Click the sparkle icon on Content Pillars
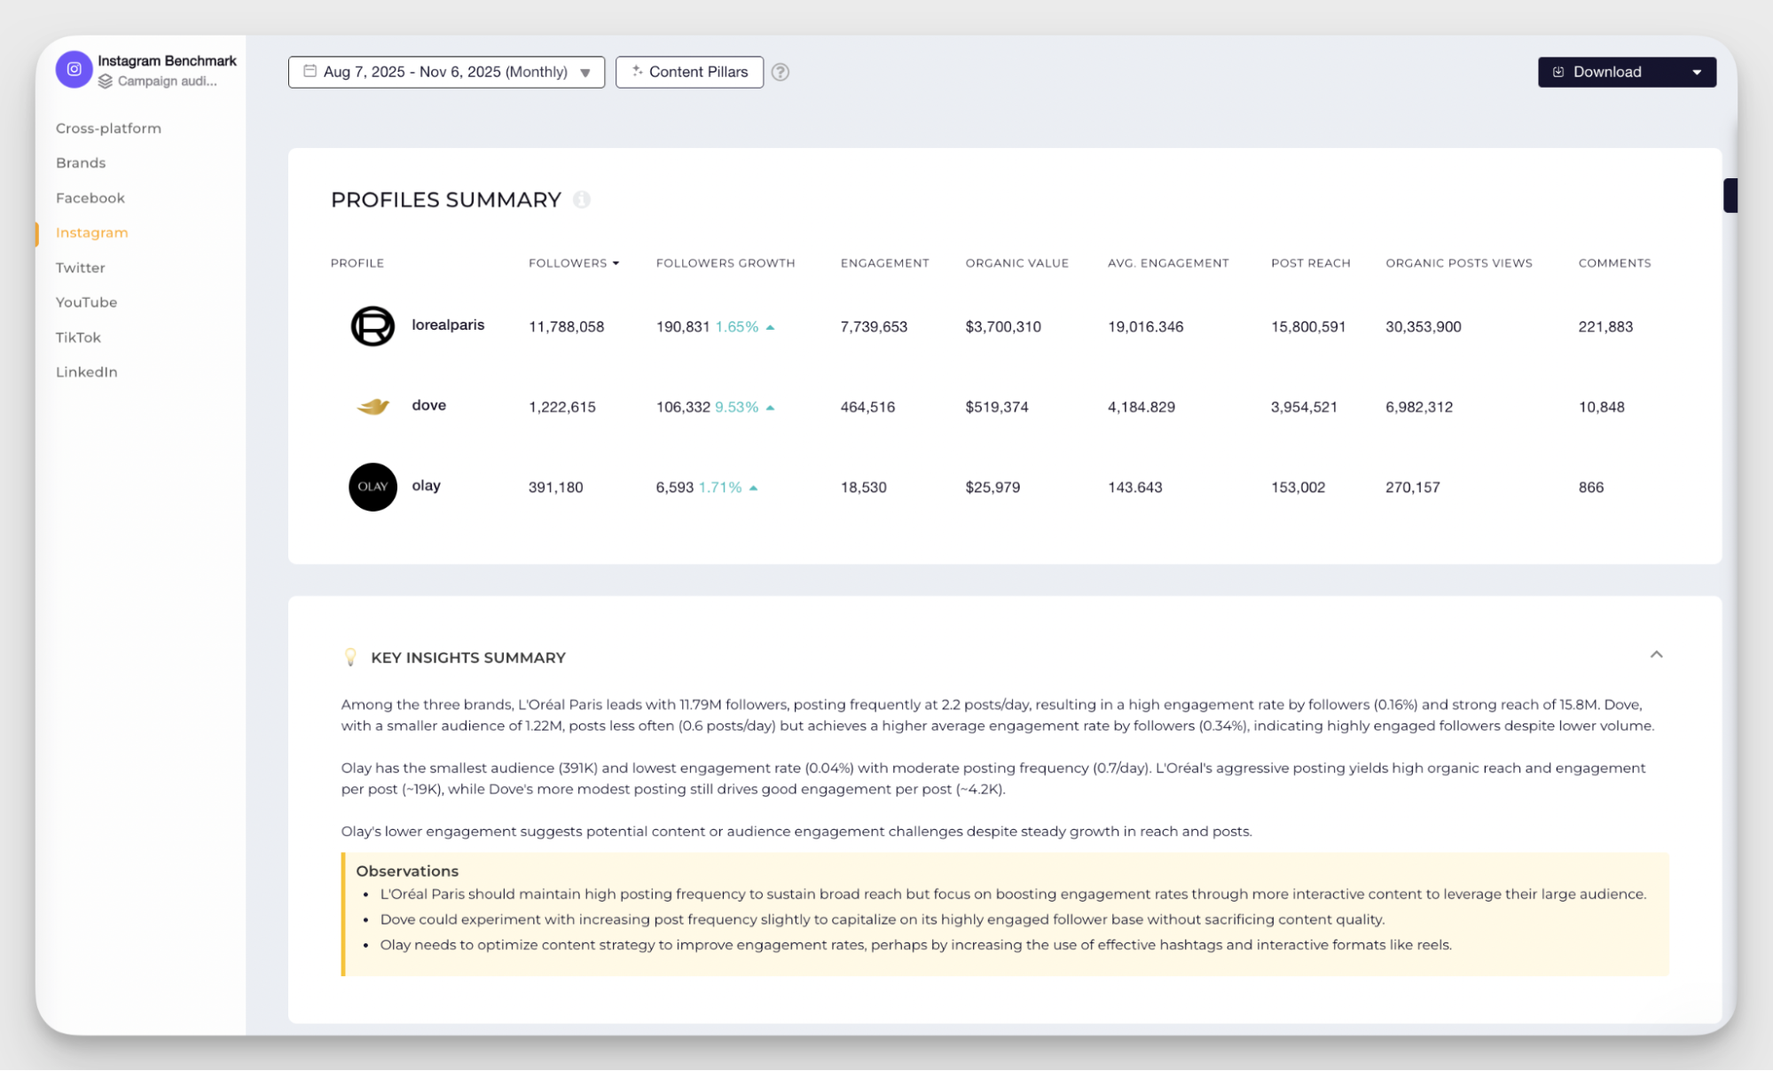The image size is (1773, 1071). point(637,71)
